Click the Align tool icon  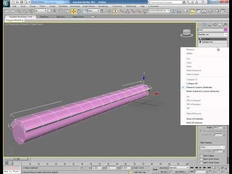[179, 11]
